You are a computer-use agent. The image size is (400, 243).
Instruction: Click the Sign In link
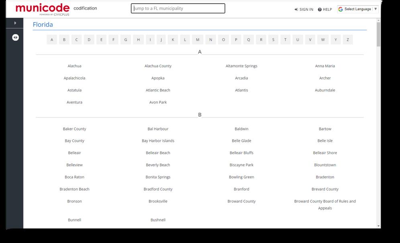304,10
